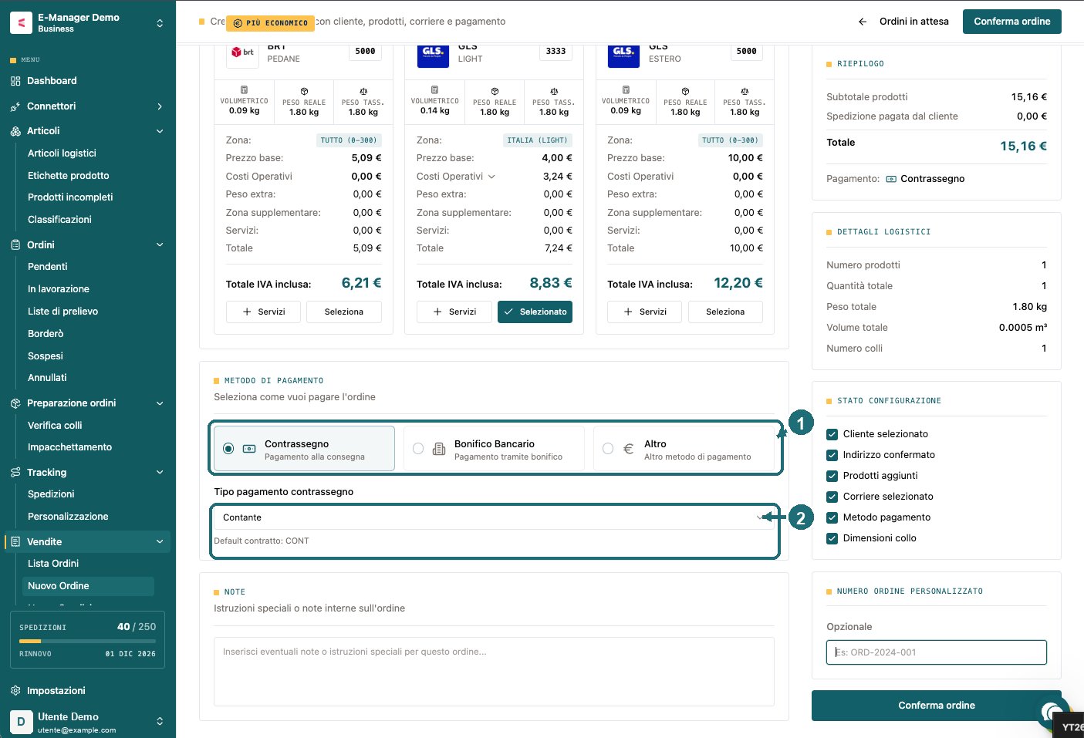Image resolution: width=1084 pixels, height=738 pixels.
Task: Expand Costi Operativi in GLS Light card
Action: pyautogui.click(x=491, y=177)
